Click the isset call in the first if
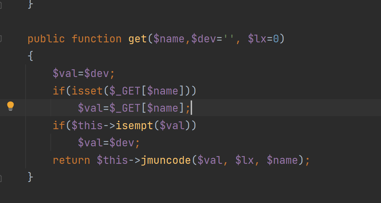This screenshot has width=381, height=203. pos(87,91)
